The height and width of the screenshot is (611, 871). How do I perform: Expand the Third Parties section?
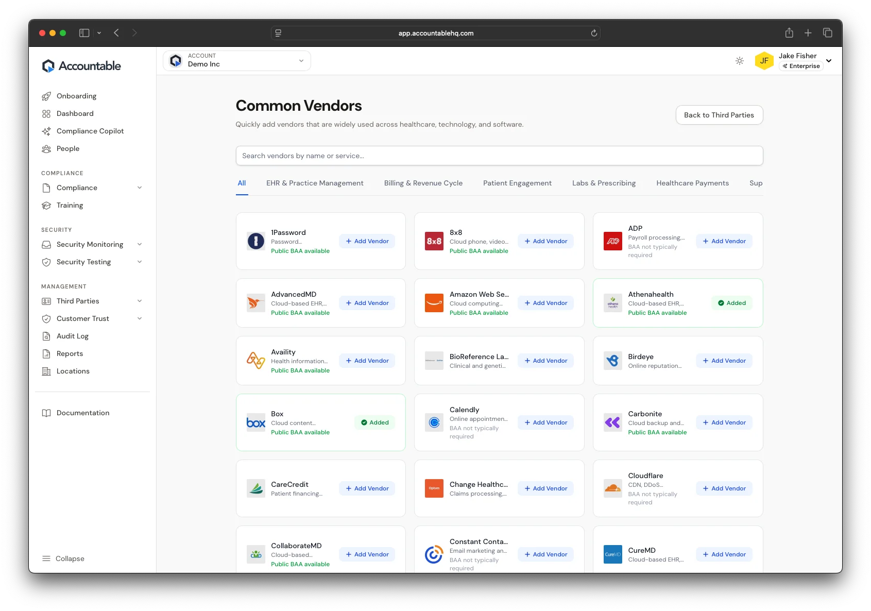tap(140, 301)
